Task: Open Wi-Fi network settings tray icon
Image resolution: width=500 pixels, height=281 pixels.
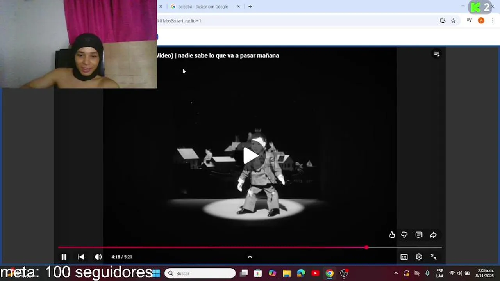Action: [452, 273]
